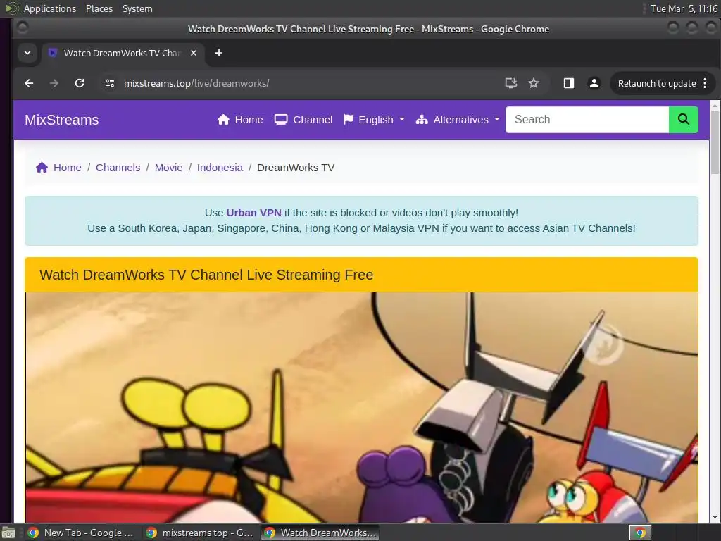
Task: Close the Watch DreamWorks TV tab
Action: point(194,53)
